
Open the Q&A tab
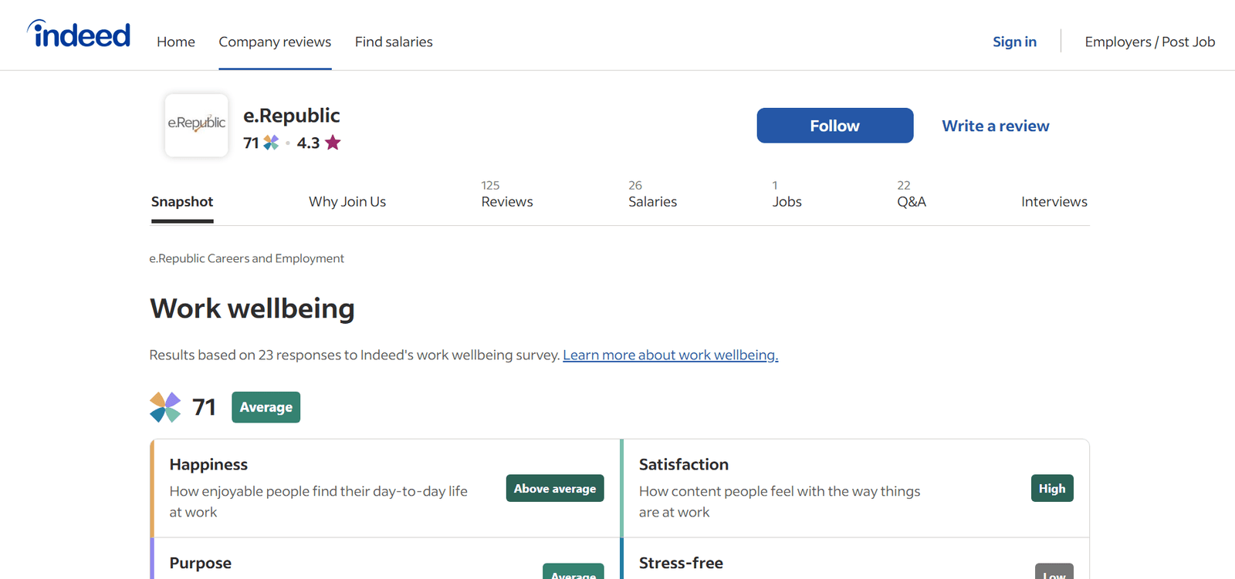point(912,195)
